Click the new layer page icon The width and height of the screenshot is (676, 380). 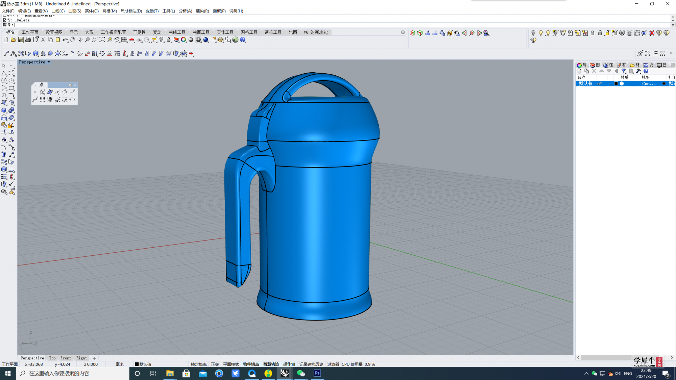coord(579,71)
